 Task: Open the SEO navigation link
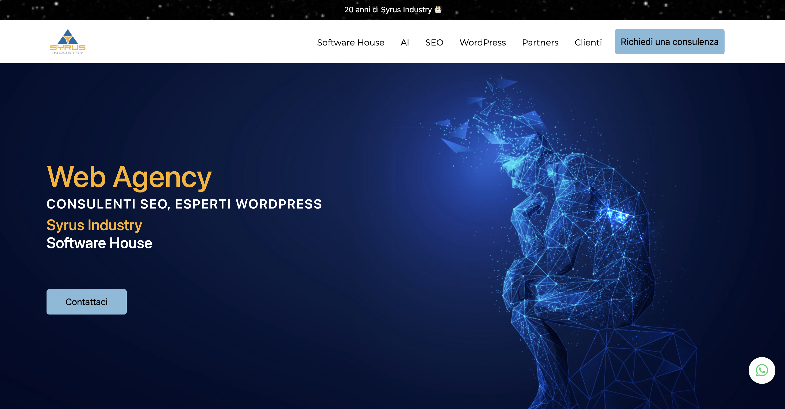pos(434,42)
